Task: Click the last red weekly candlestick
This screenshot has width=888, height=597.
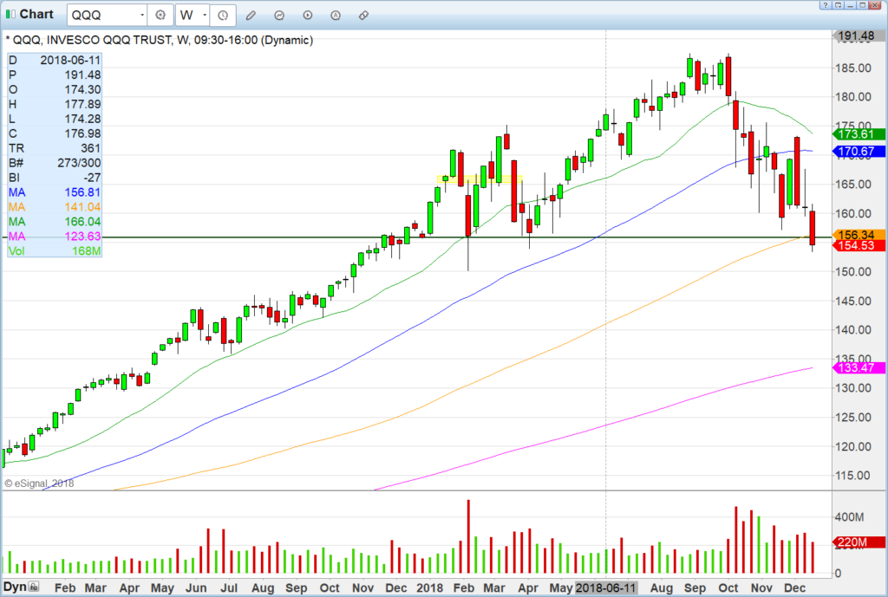Action: click(x=812, y=228)
